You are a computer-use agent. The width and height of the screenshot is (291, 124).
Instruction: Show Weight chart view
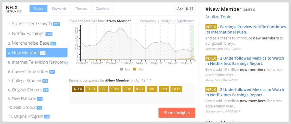tap(166, 21)
